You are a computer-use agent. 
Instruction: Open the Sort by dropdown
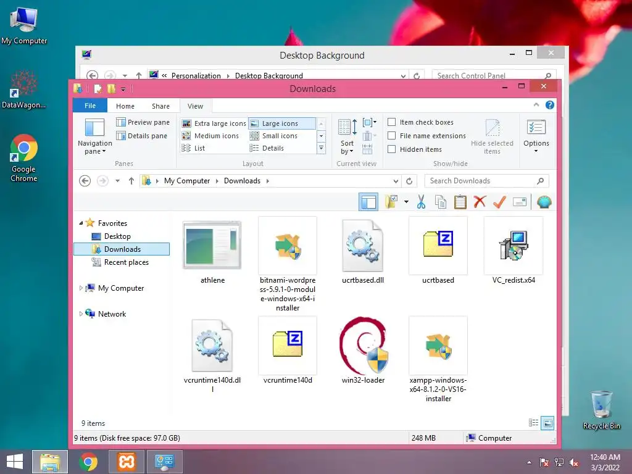point(347,136)
